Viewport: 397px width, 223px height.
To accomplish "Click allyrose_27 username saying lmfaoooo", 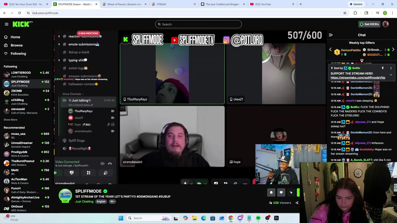I will 363,143.
